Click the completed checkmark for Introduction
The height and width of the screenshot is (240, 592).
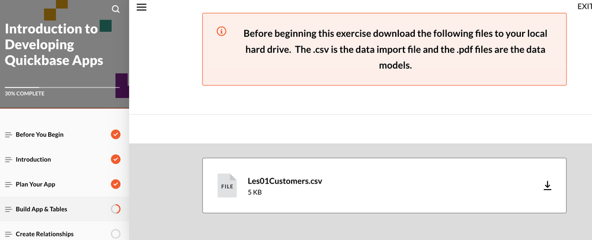coord(116,159)
